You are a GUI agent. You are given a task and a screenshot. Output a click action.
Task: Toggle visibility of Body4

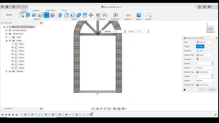13,54
